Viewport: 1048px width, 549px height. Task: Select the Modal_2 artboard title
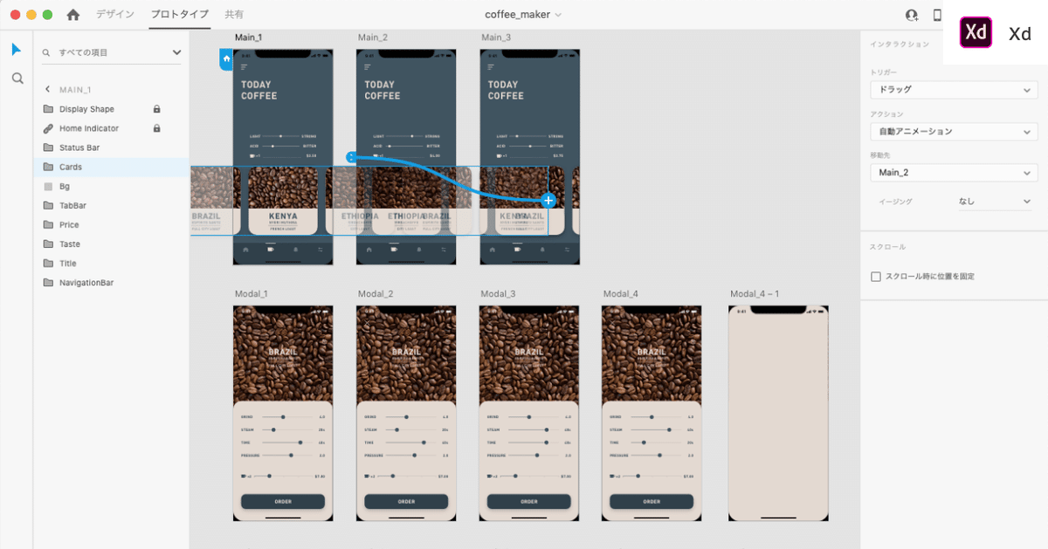coord(376,294)
